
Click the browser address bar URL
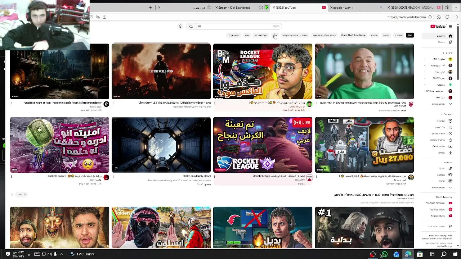[407, 17]
